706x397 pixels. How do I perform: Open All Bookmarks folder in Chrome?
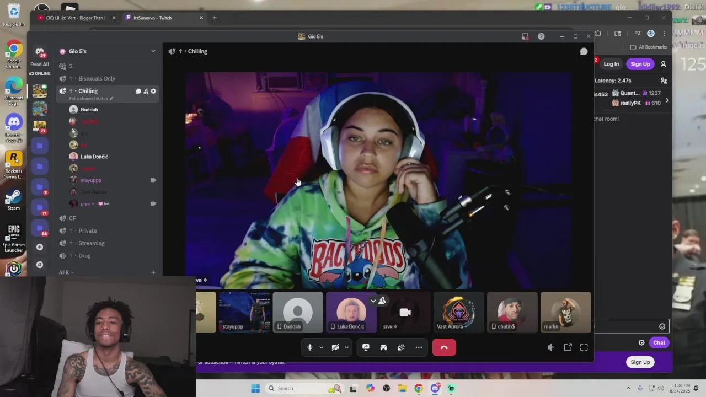(649, 47)
